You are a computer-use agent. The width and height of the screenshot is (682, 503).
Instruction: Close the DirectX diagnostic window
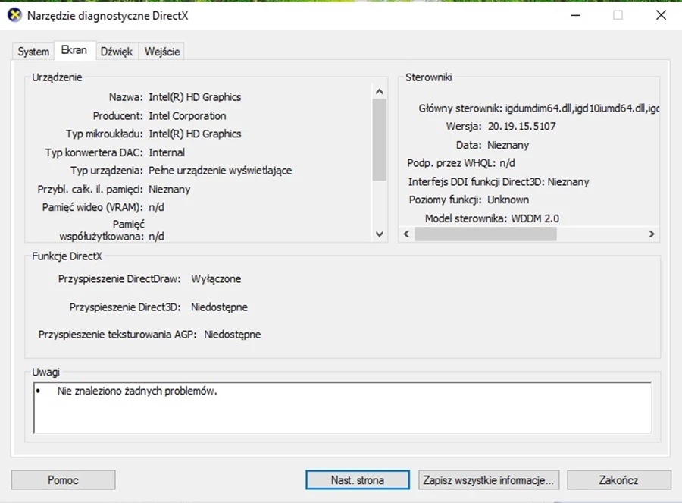tap(661, 15)
